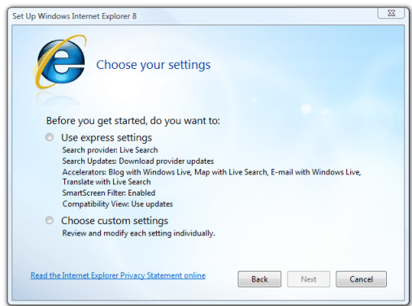This screenshot has height=306, width=412.
Task: Click the greyed-out Next button
Action: [x=309, y=279]
